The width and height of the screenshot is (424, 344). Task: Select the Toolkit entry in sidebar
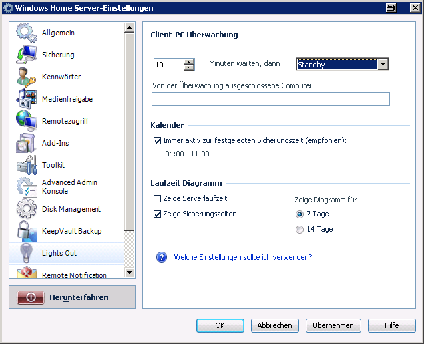pos(67,165)
